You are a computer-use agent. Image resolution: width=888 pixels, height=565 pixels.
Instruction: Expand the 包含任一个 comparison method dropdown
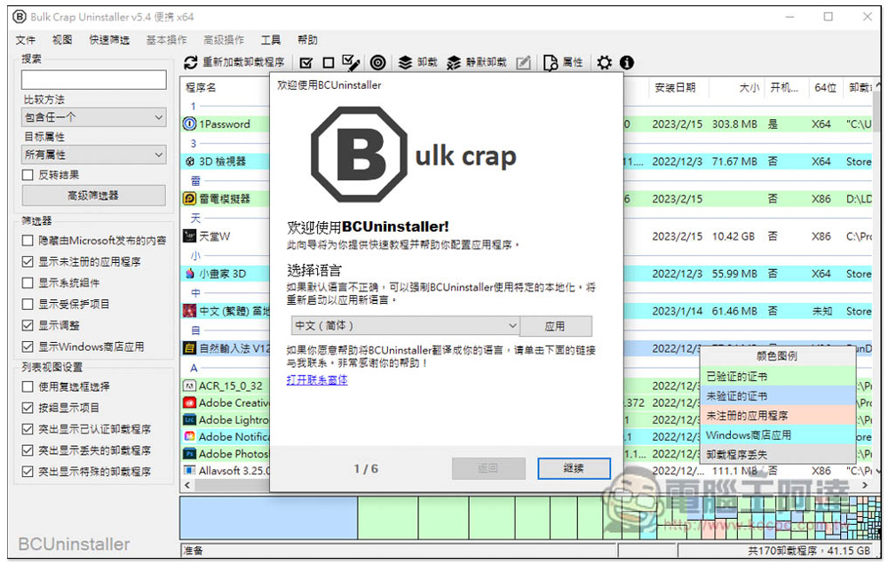point(94,117)
